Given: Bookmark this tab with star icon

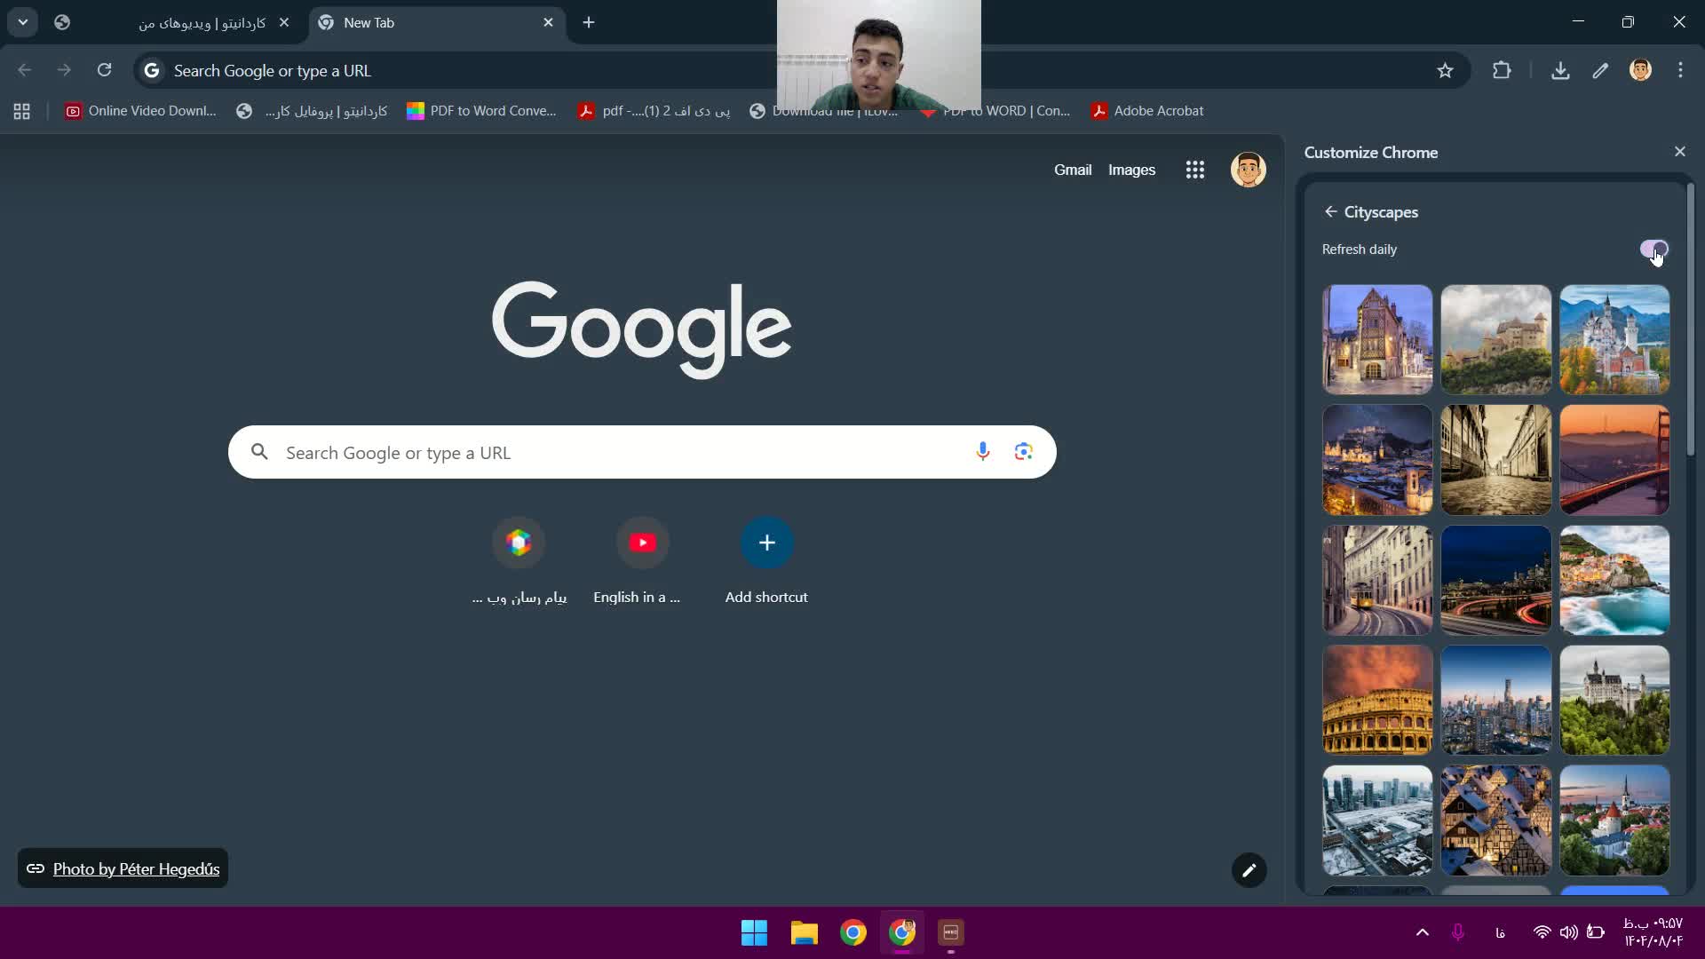Looking at the screenshot, I should point(1445,71).
